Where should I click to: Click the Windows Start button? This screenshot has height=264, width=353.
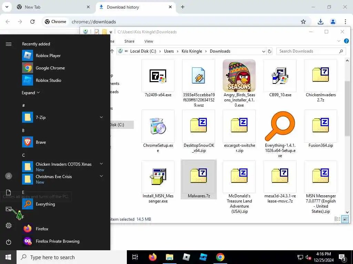(8, 257)
